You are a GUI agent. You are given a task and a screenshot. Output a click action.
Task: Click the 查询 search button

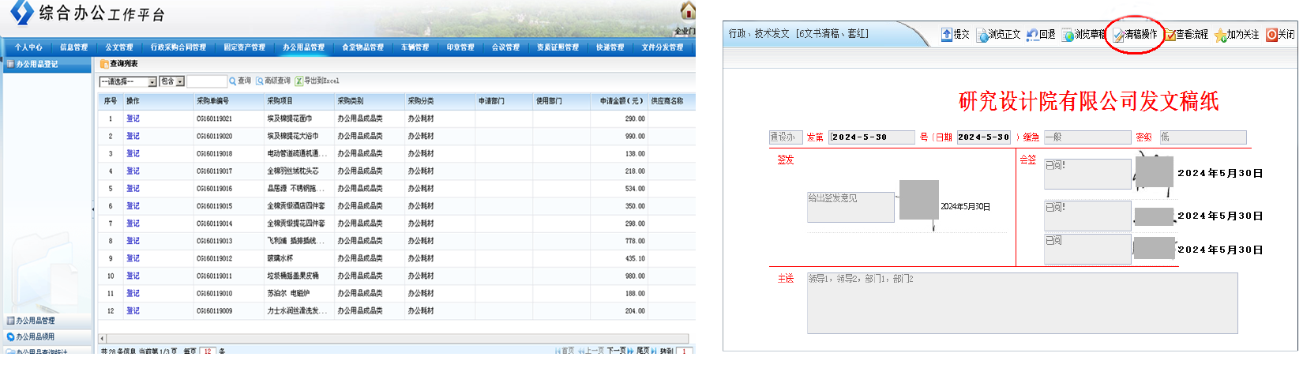click(240, 81)
